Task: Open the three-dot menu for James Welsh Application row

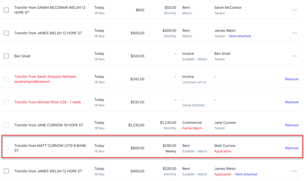Action: coord(294,171)
